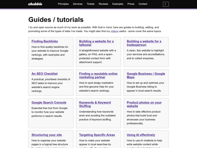The height and width of the screenshot is (148, 197).
Task: Open the Finding Backlinks guide
Action: coord(45,41)
